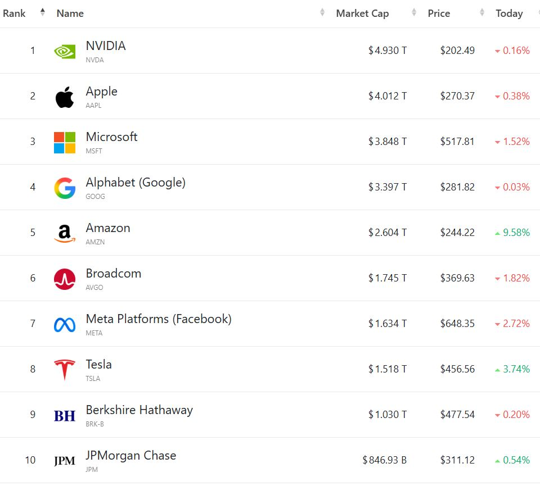The width and height of the screenshot is (540, 486).
Task: Open the JPMorgan Chase link
Action: click(x=131, y=456)
